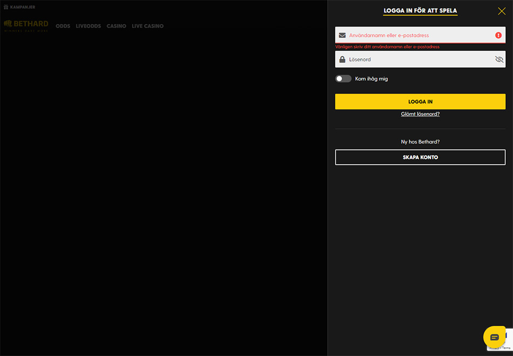Screen dimensions: 513x356
Task: Click the Kom ihåg mig label
Action: [372, 79]
